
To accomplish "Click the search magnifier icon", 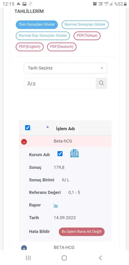I will point(101,83).
